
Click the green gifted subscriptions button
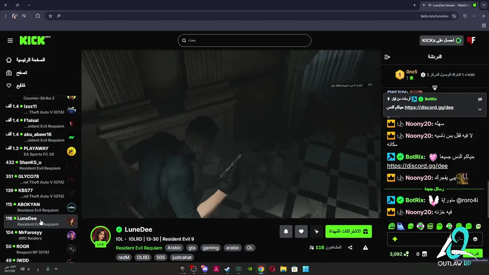point(348,231)
